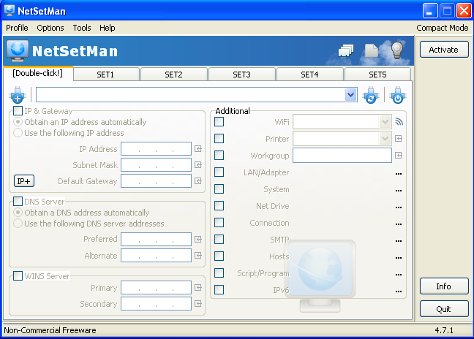Screen dimensions: 474x339
Task: Get current Primary WINS arrow icon
Action: point(198,287)
